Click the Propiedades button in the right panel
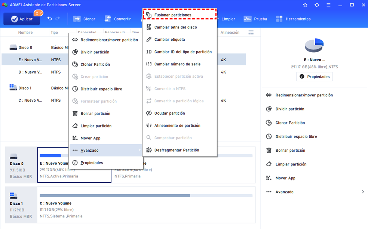 315,77
